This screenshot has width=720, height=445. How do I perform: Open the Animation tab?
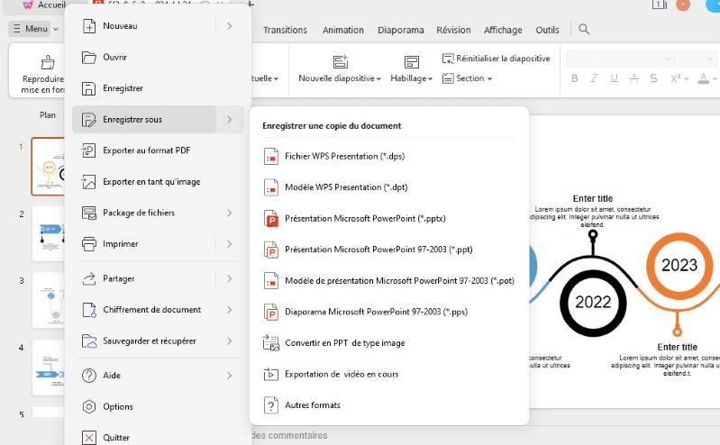[x=343, y=30]
